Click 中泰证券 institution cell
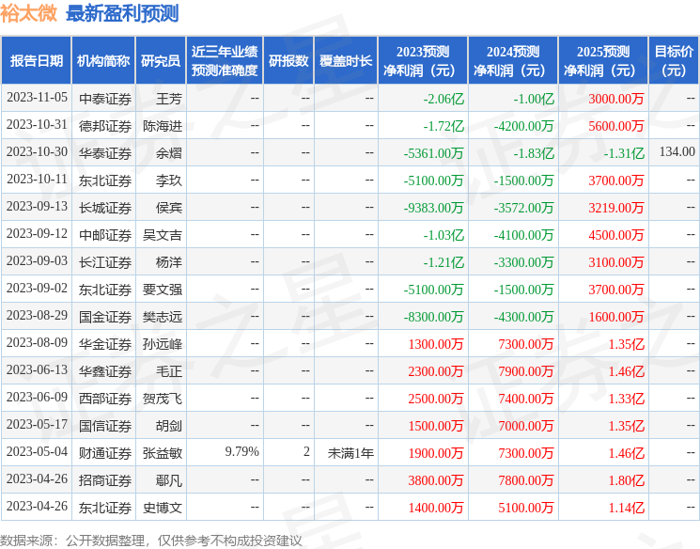Image resolution: width=700 pixels, height=549 pixels. 105,99
